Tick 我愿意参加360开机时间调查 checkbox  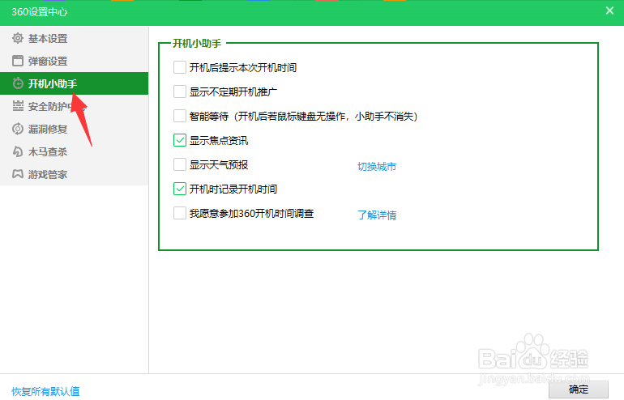click(180, 213)
